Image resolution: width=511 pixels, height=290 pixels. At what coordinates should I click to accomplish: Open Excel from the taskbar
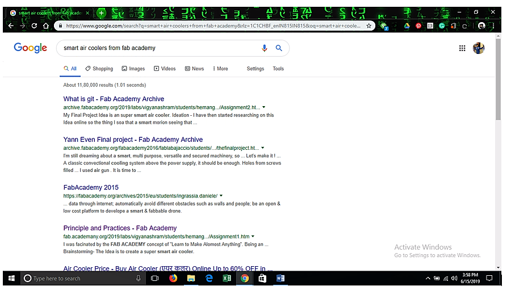[227, 279]
